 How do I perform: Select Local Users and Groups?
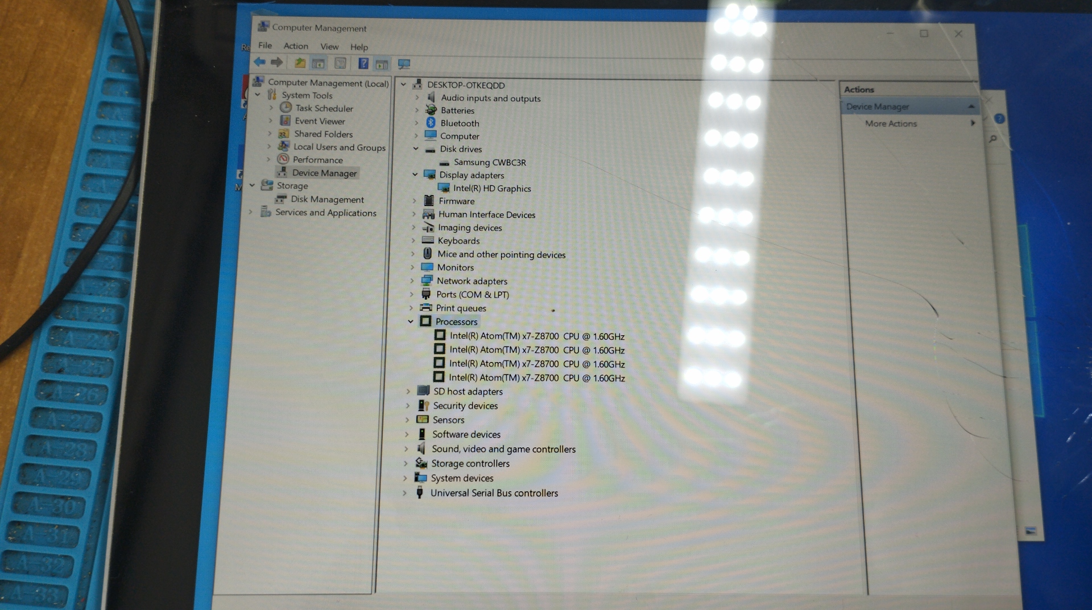(x=339, y=147)
